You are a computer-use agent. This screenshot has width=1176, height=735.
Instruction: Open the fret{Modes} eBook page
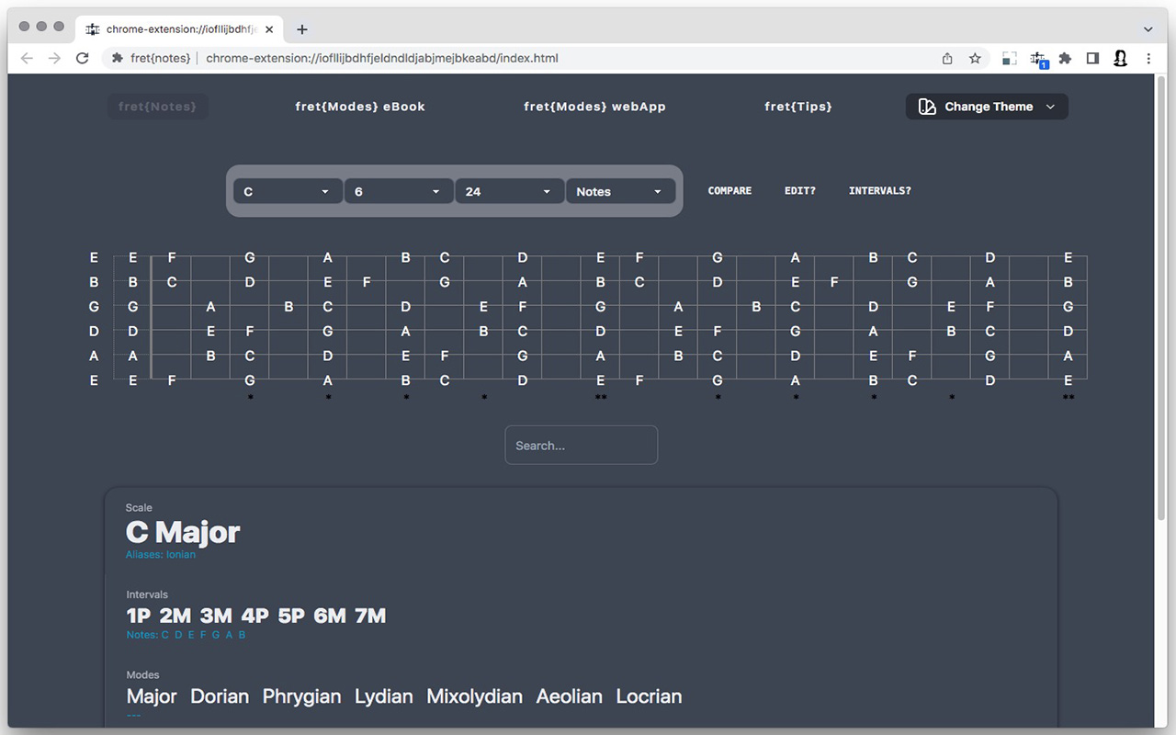(360, 107)
